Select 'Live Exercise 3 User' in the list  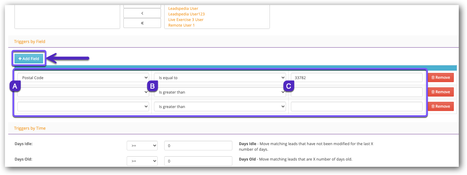pyautogui.click(x=186, y=20)
